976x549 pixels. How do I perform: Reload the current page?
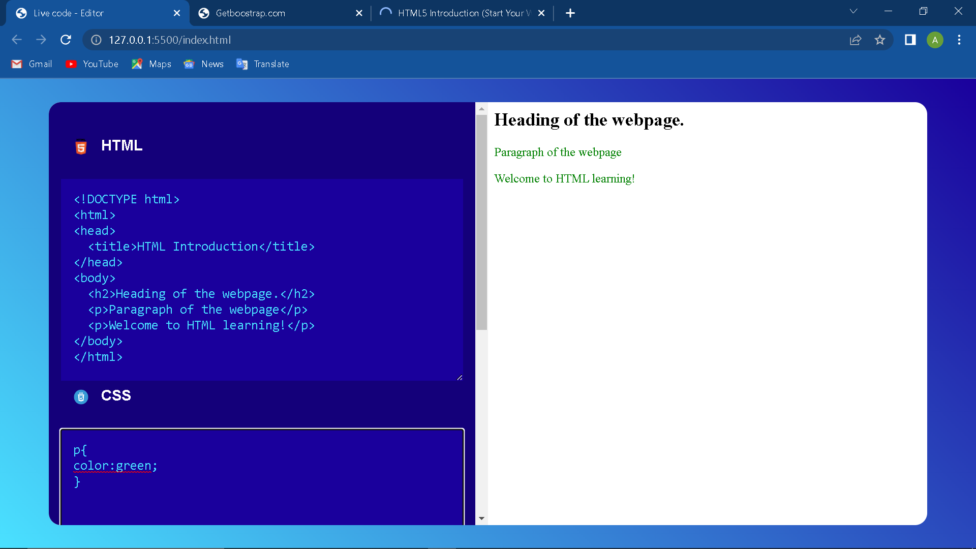pyautogui.click(x=66, y=40)
